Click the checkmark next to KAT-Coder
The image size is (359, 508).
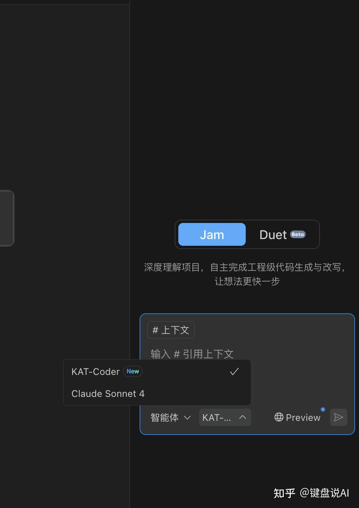tap(234, 371)
